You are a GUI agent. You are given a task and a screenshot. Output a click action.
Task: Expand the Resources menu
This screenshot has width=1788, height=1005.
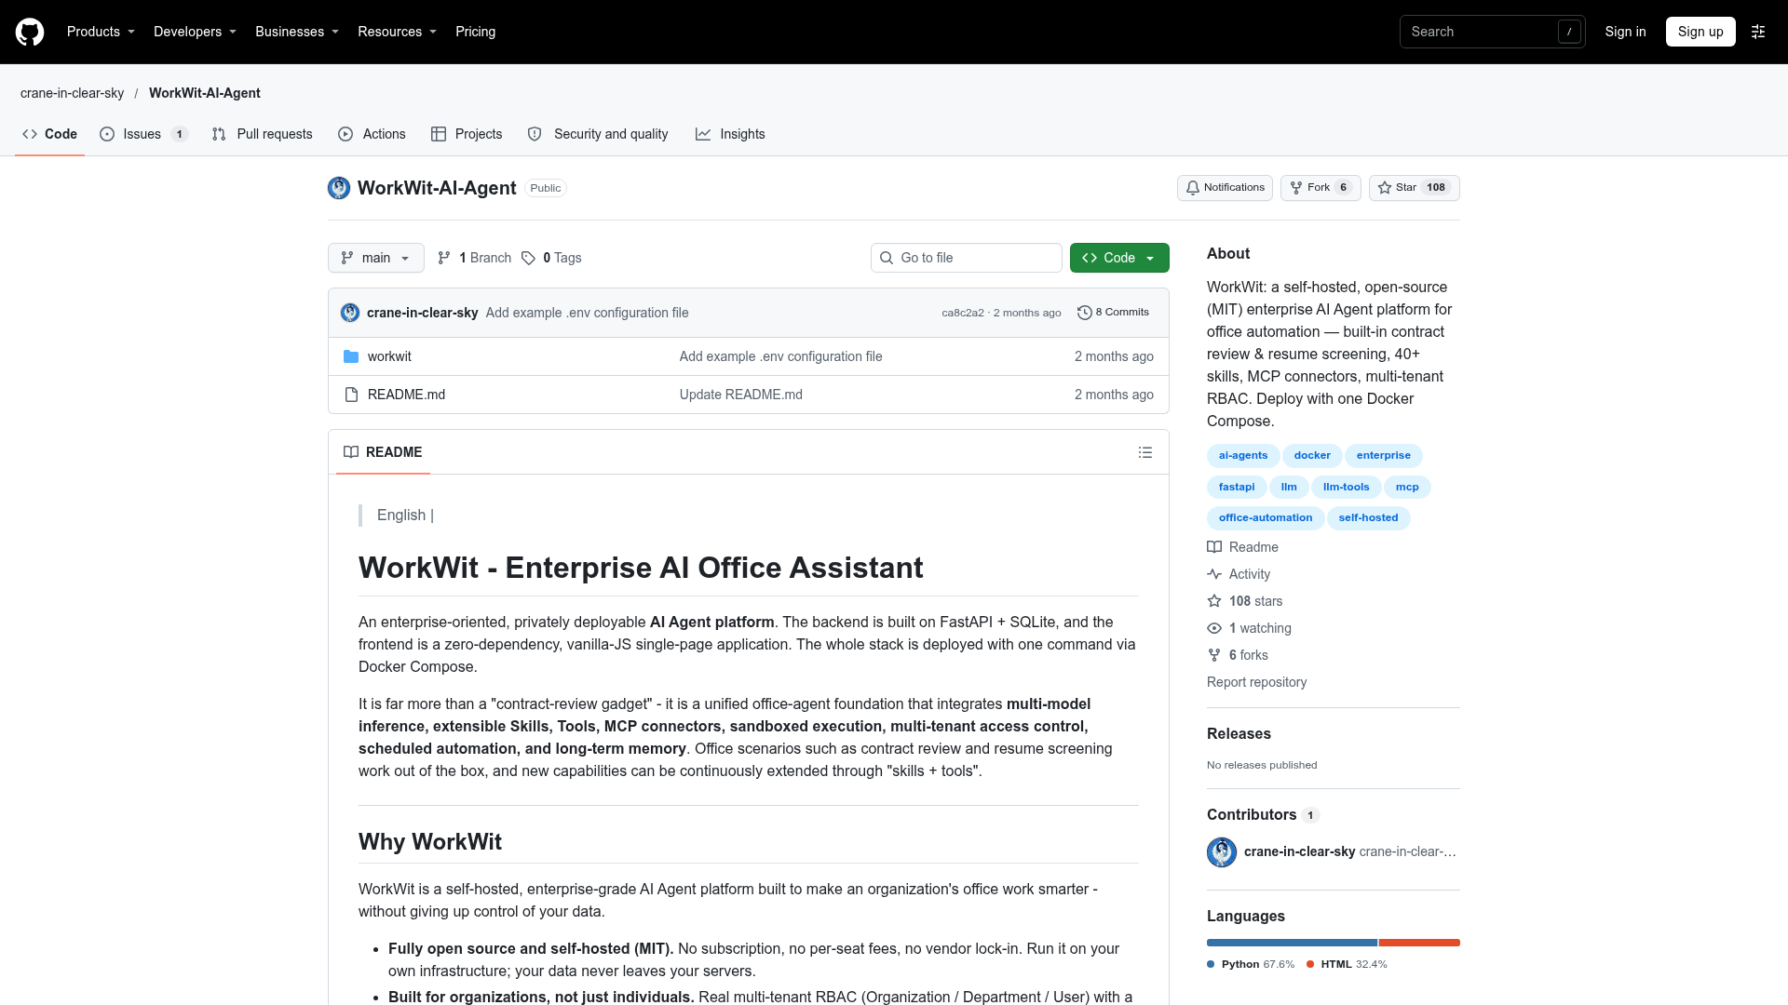397,32
